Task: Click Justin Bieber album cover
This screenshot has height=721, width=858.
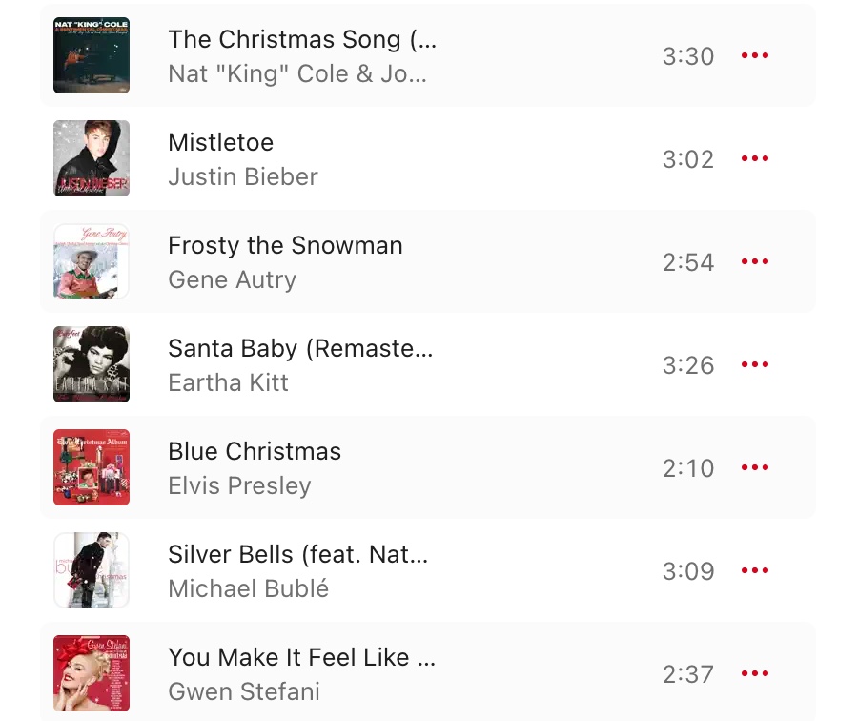Action: click(x=92, y=158)
